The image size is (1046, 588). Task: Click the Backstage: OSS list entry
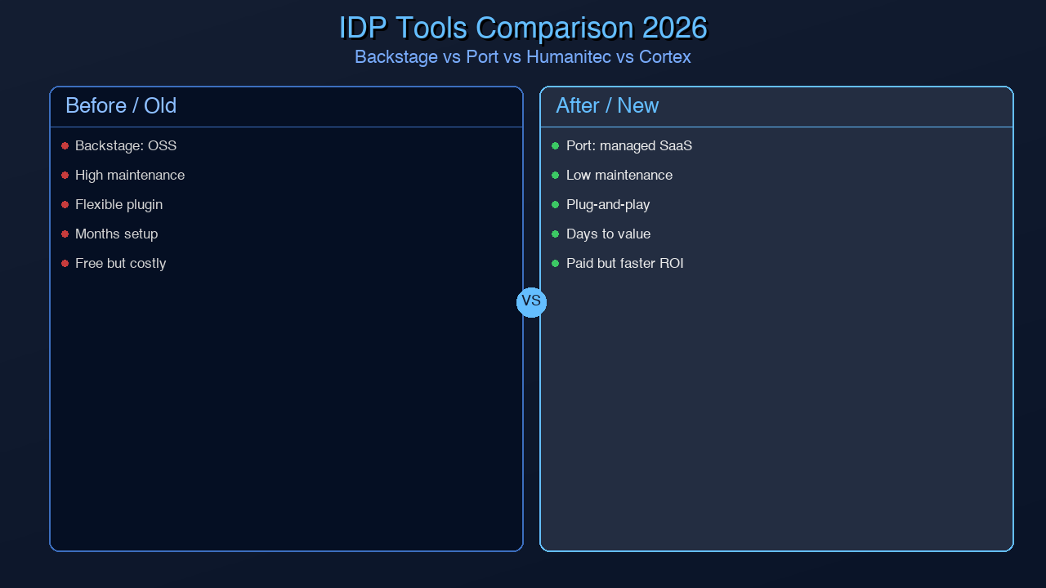[126, 145]
